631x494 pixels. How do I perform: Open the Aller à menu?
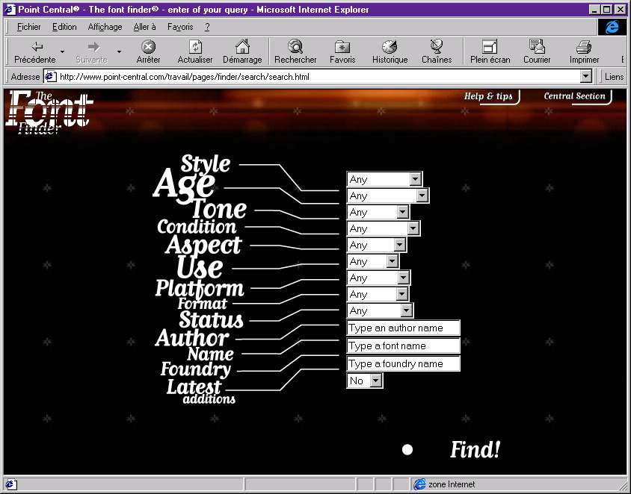click(x=144, y=27)
